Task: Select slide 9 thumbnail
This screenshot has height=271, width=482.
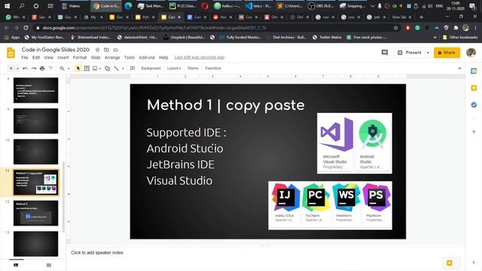Action: (35, 120)
